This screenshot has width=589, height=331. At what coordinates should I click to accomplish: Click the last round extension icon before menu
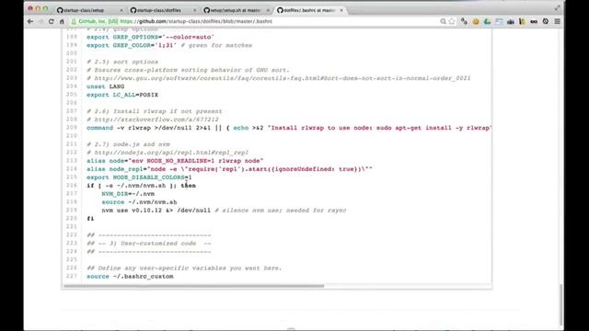point(546,22)
